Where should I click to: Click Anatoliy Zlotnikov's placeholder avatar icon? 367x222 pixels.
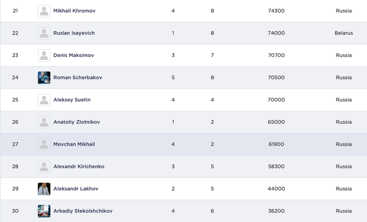coord(44,122)
